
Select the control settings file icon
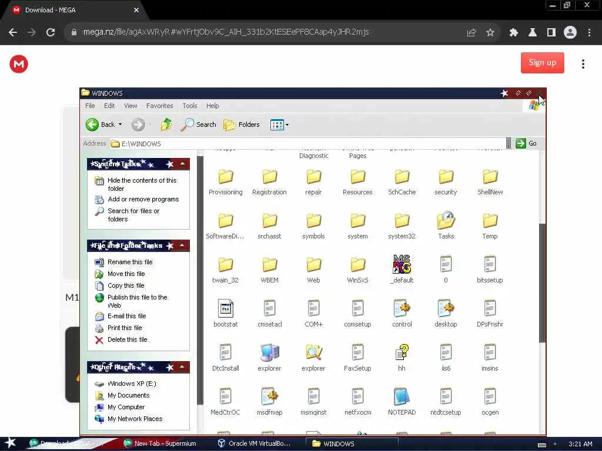[402, 308]
